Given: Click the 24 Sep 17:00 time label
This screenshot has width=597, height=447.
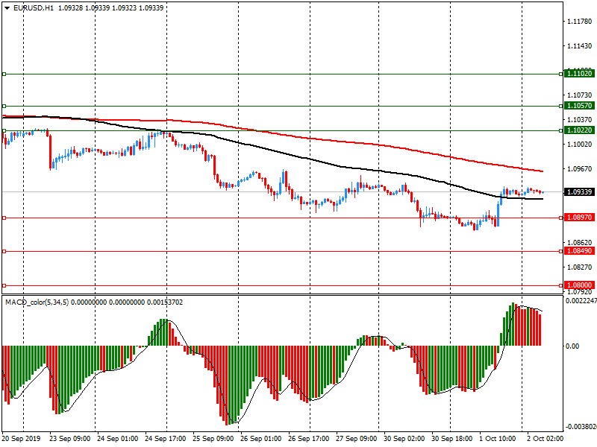Looking at the screenshot, I should (x=165, y=439).
